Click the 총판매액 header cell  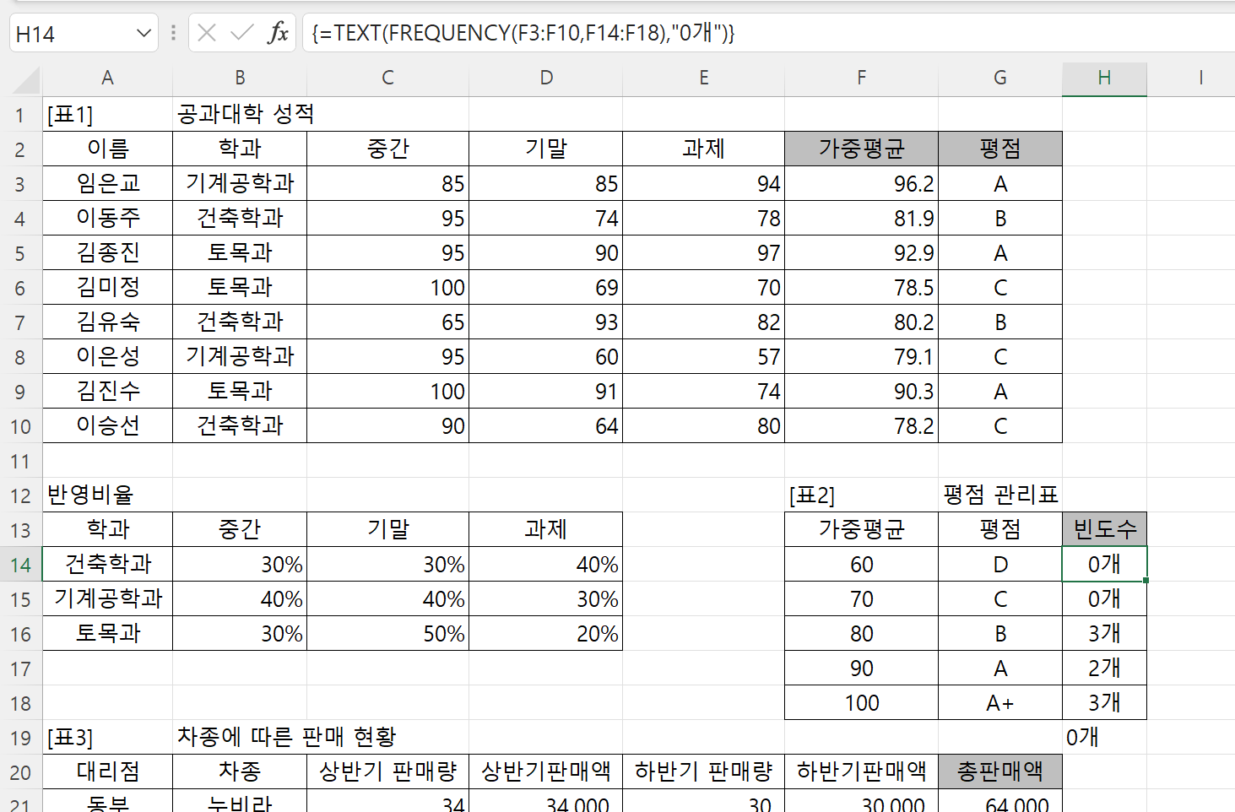coord(999,771)
